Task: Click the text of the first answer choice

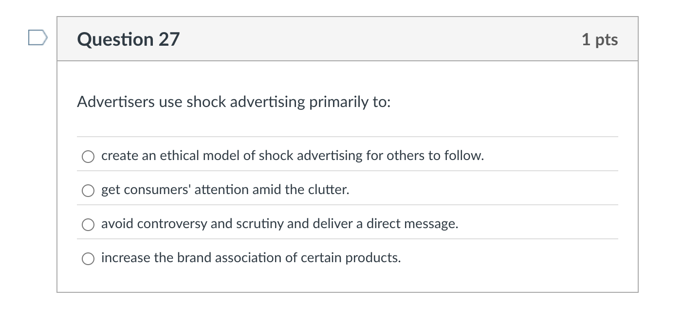Action: point(292,156)
